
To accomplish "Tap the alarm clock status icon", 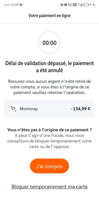I will click(65, 5).
